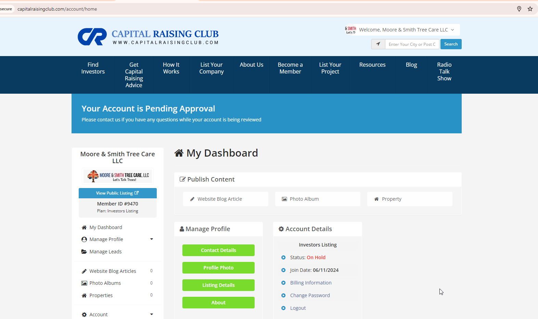This screenshot has height=319, width=538.
Task: Click the city or post code field
Action: (x=412, y=44)
